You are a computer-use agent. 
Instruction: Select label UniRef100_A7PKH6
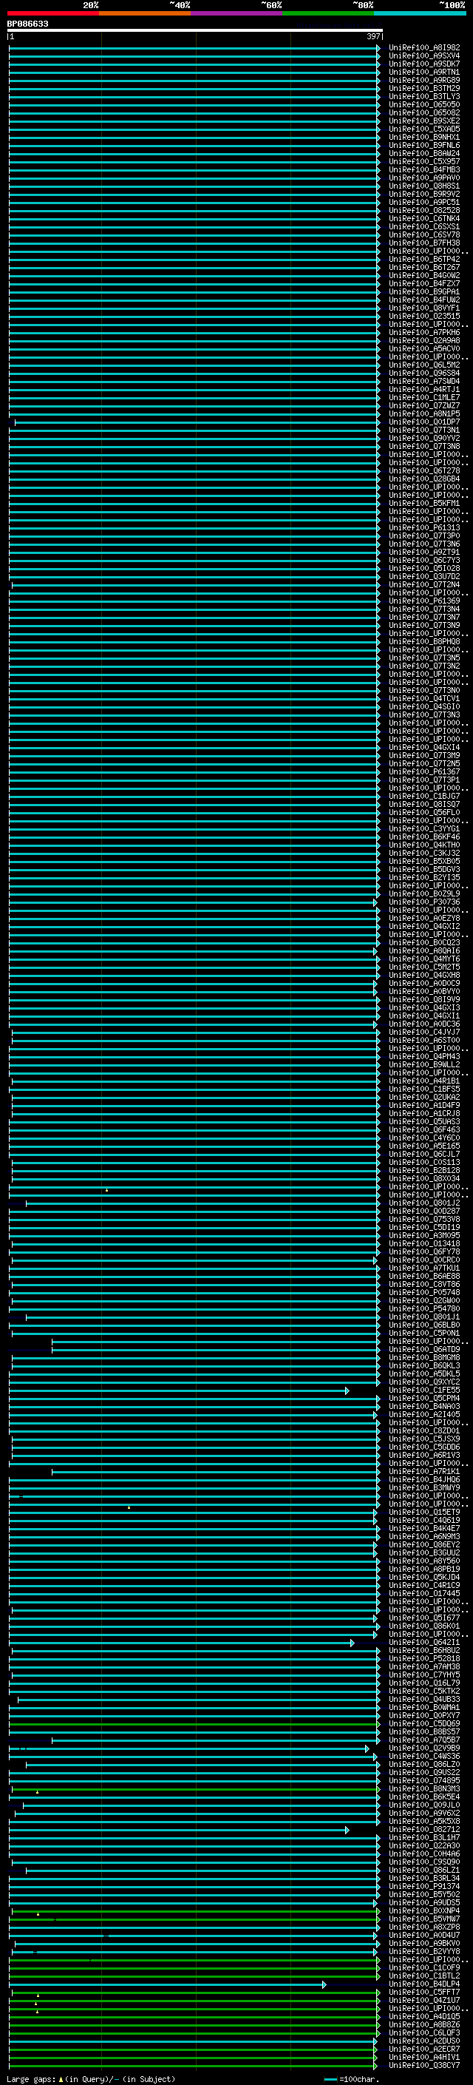click(424, 332)
